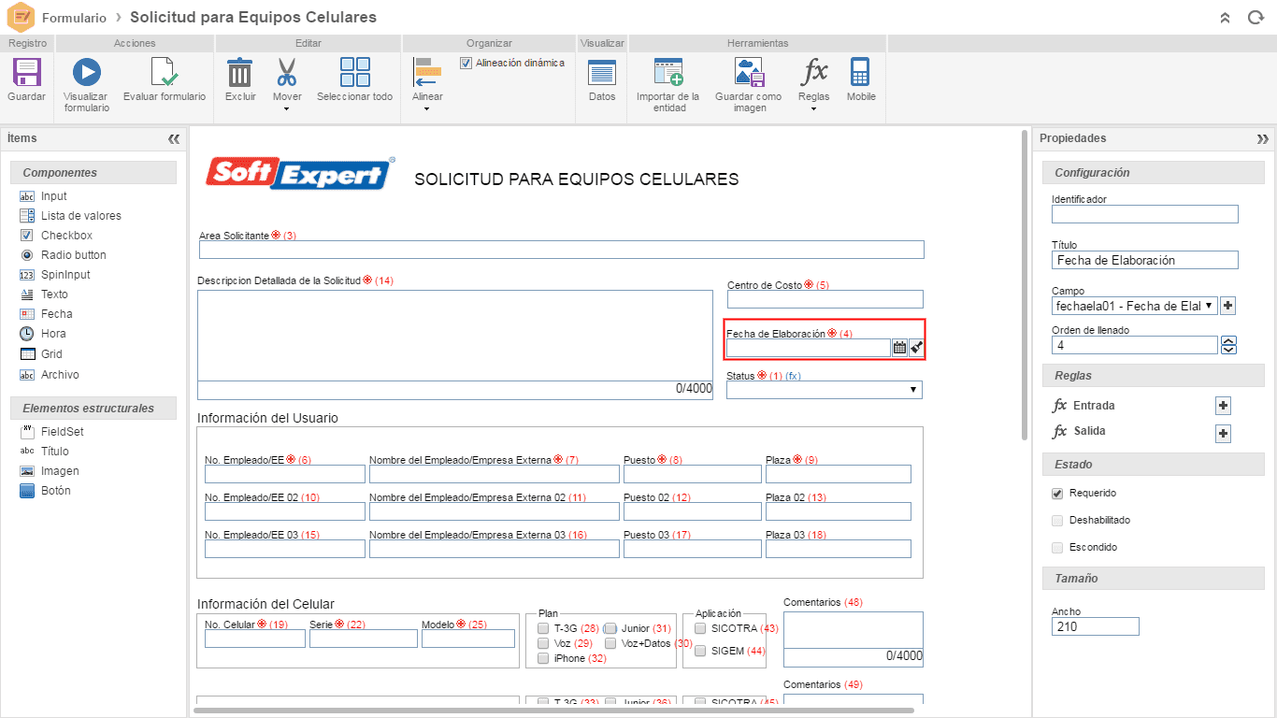The image size is (1277, 718).
Task: Open the Status dropdown field
Action: point(825,390)
